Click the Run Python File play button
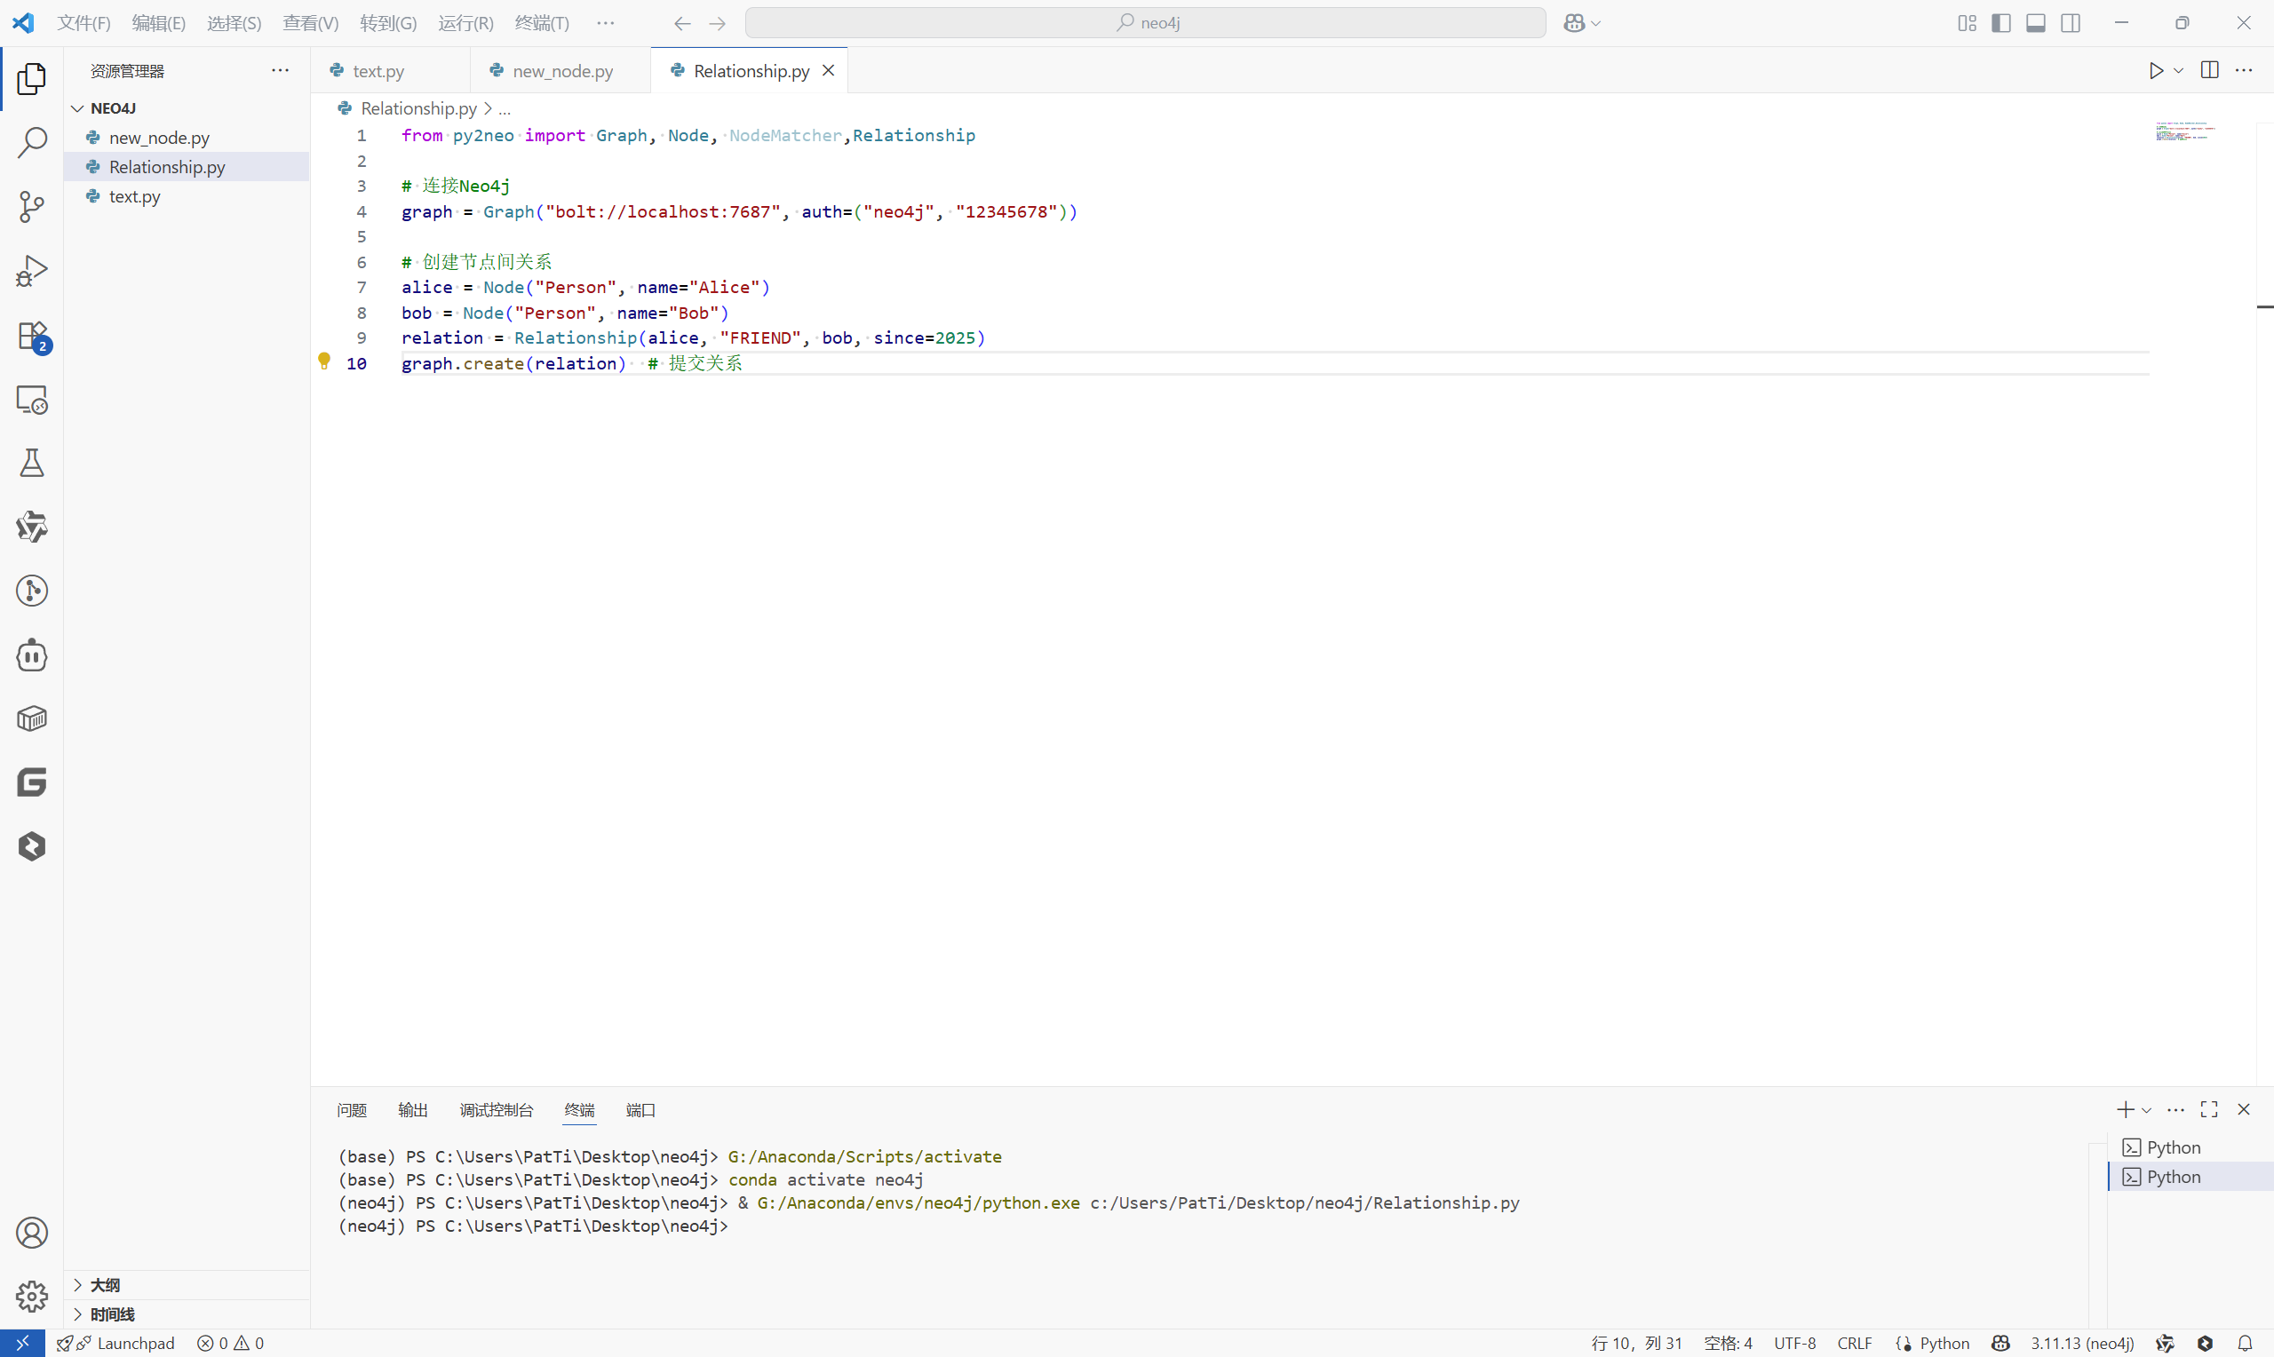2274x1357 pixels. coord(2156,70)
